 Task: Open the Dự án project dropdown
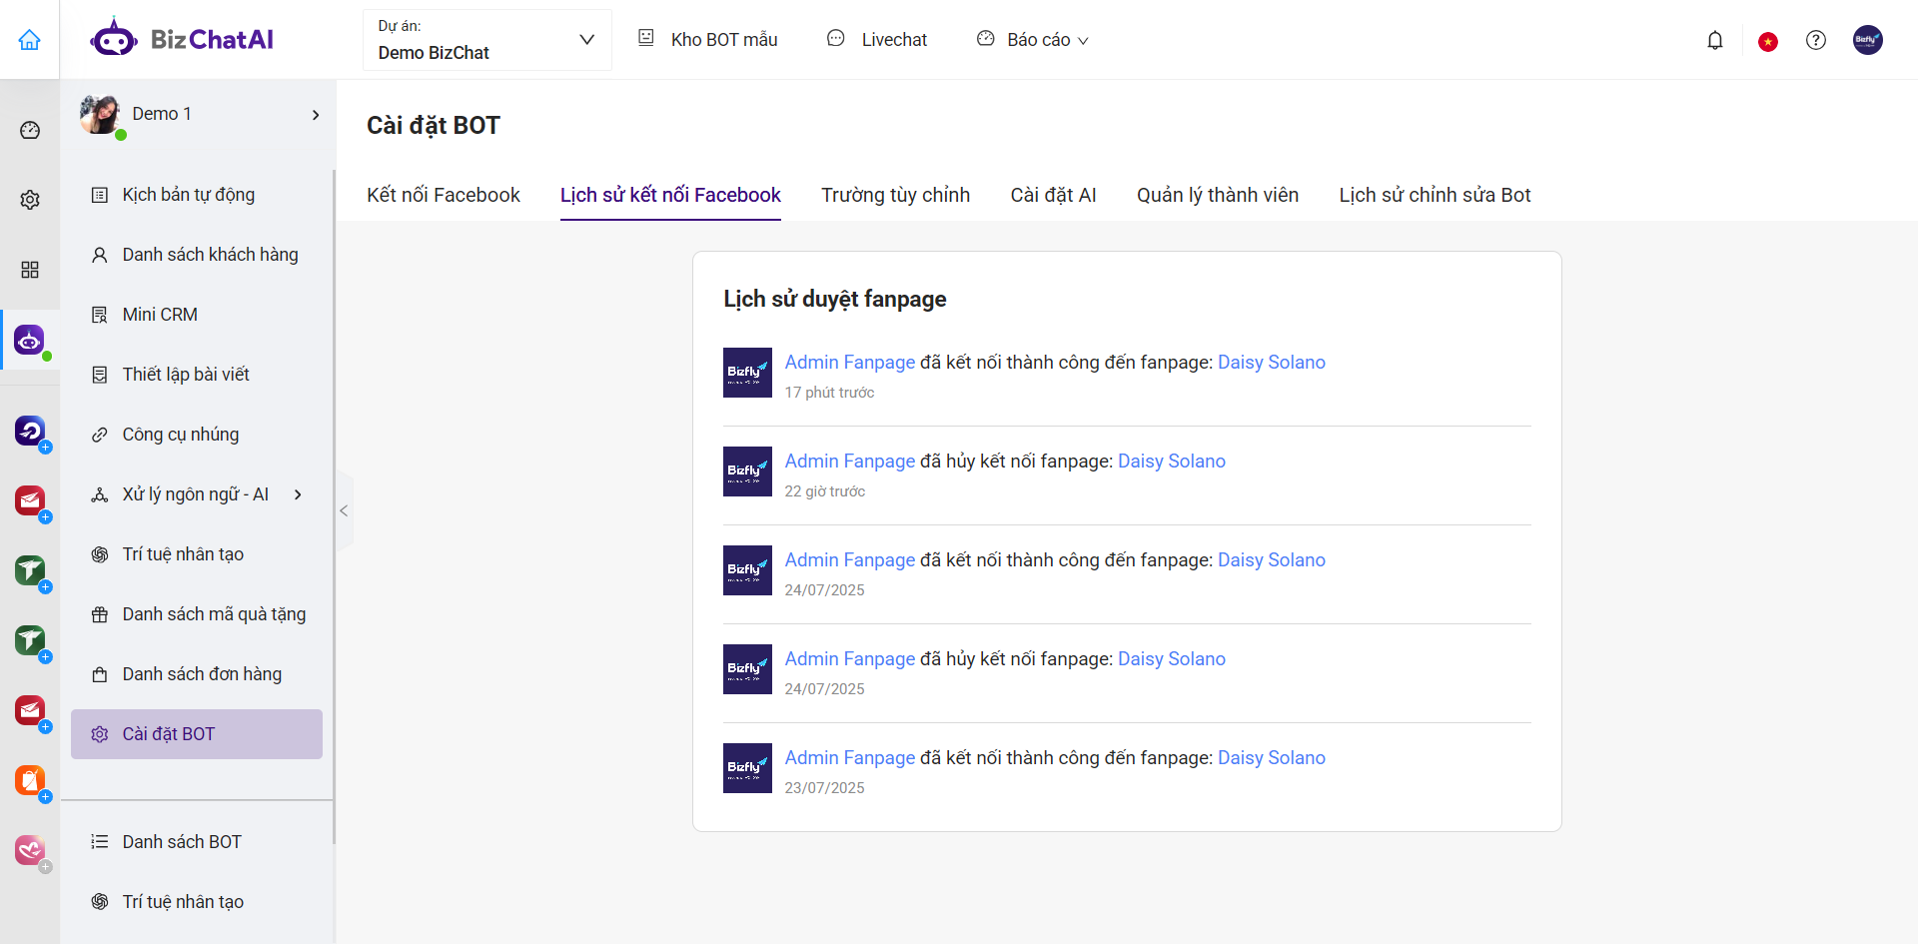[x=486, y=40]
